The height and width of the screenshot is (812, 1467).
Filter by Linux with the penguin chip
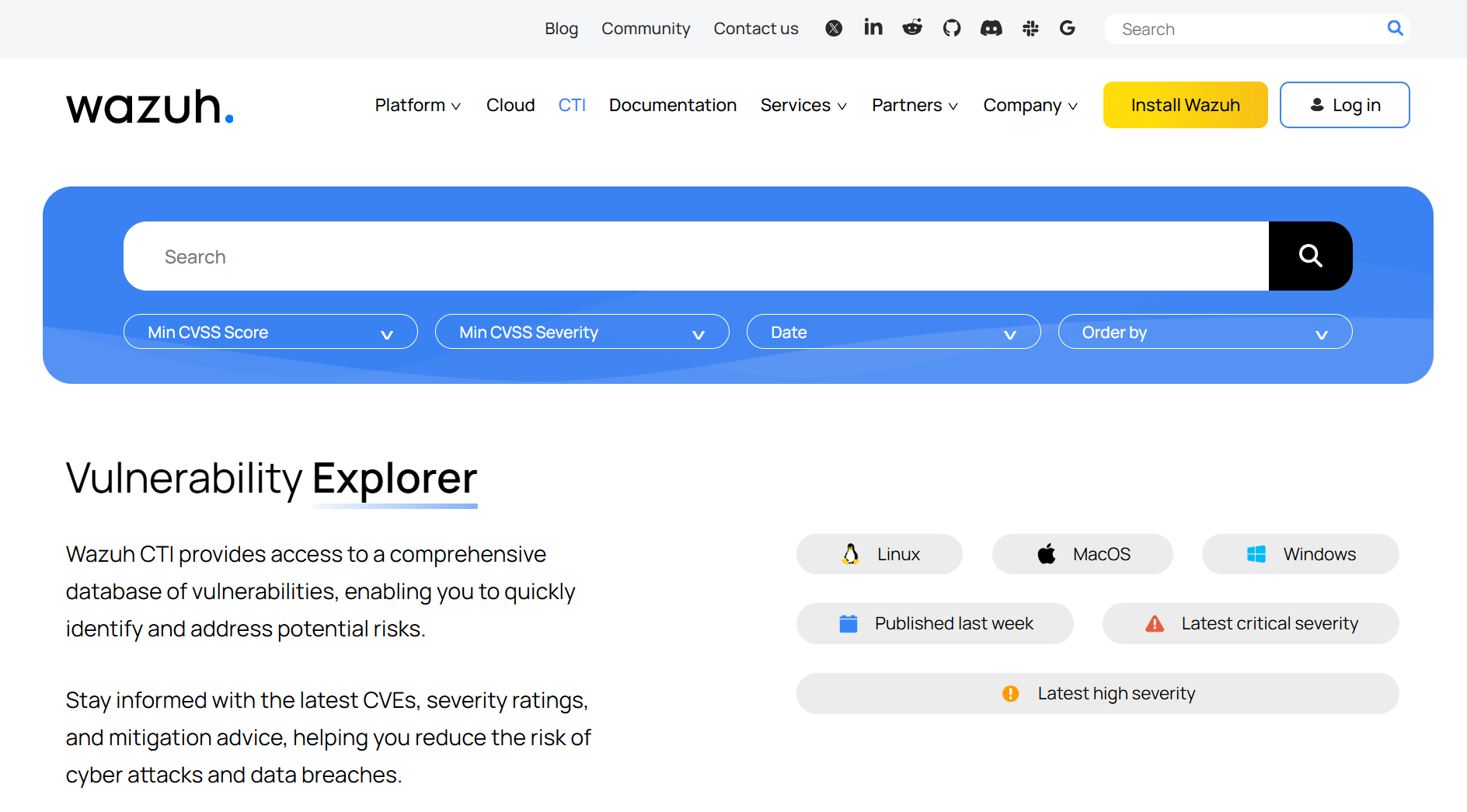point(880,554)
